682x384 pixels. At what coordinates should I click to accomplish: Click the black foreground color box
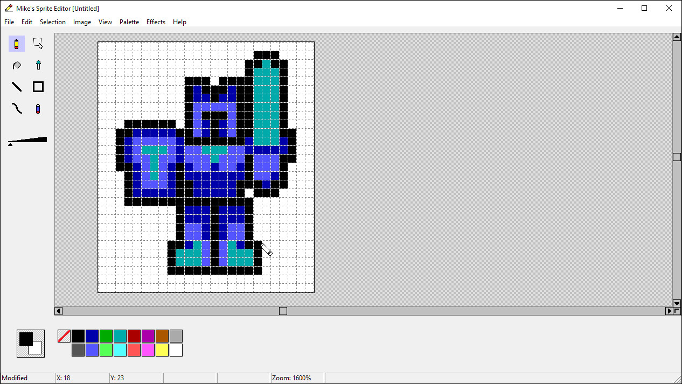click(25, 338)
